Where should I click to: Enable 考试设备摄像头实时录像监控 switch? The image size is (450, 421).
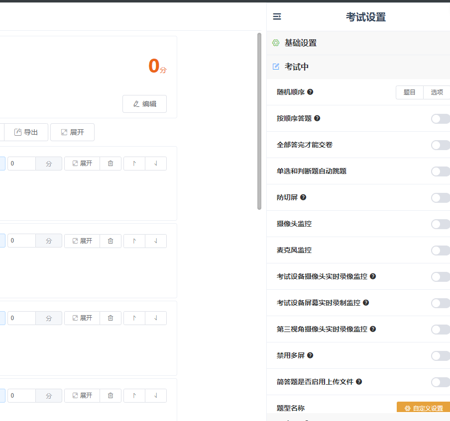pos(441,277)
